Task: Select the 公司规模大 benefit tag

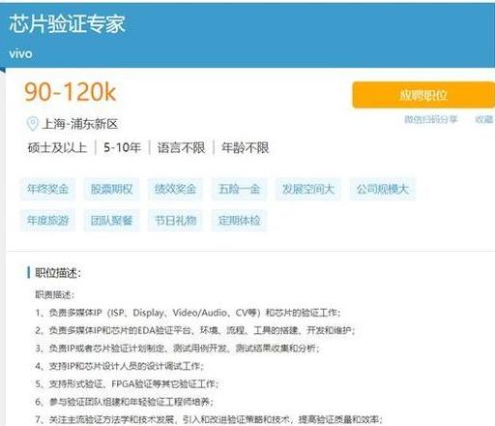Action: [383, 189]
